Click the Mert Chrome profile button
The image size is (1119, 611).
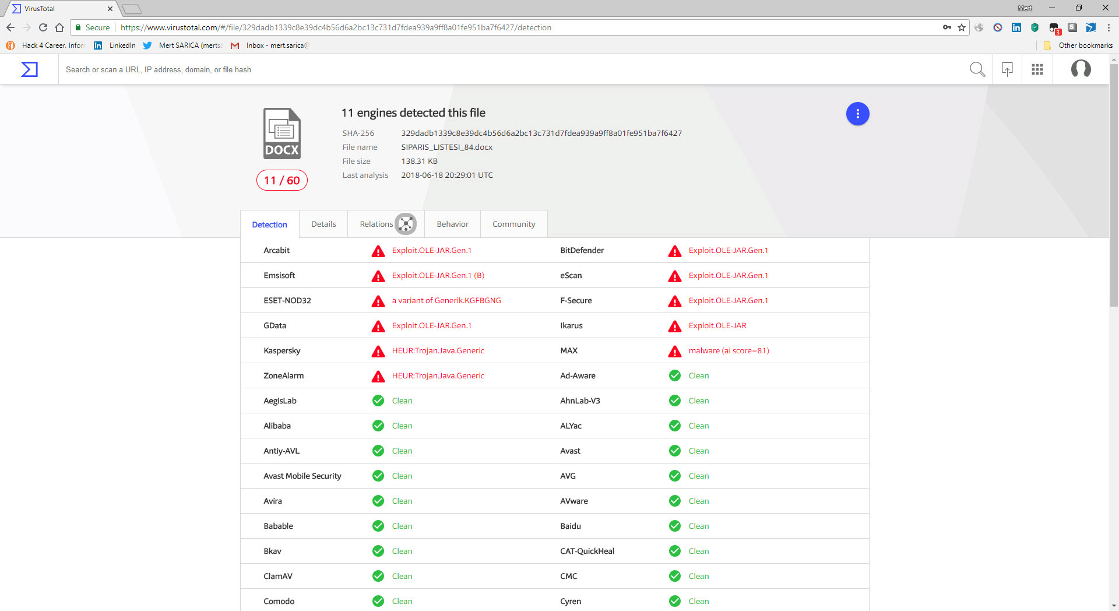tap(1025, 8)
